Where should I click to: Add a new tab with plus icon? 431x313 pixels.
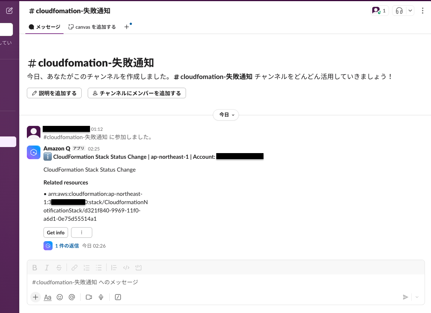coord(126,27)
